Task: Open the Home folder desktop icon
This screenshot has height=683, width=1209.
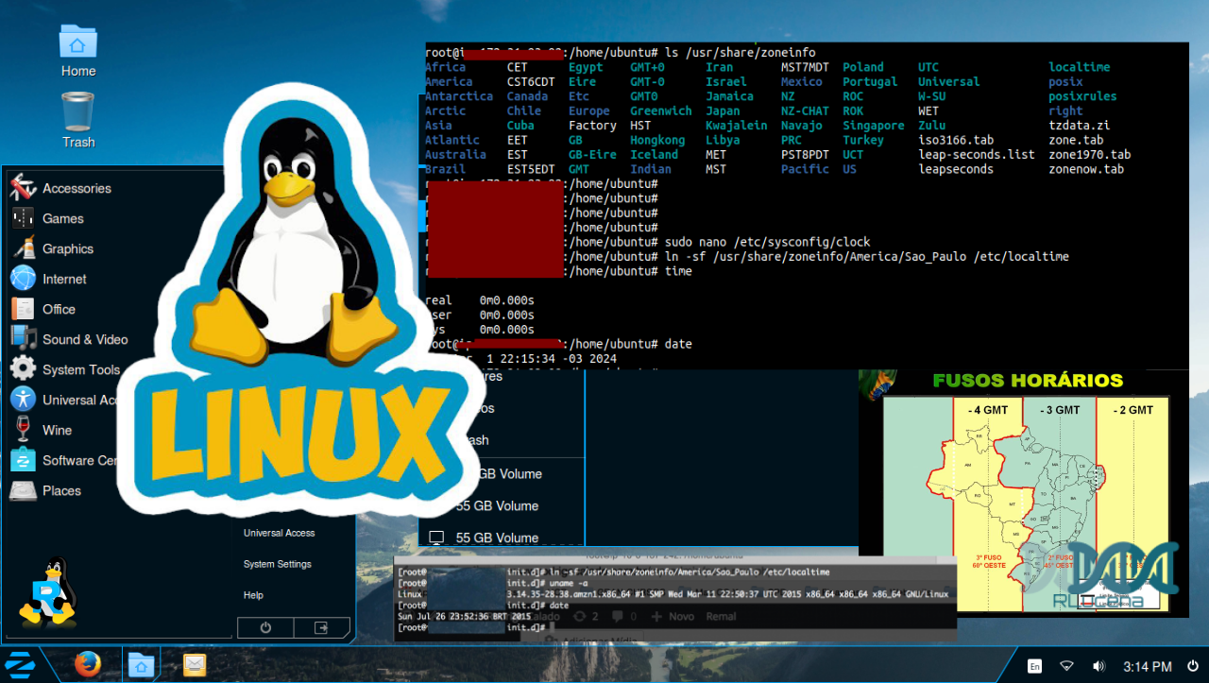Action: [x=78, y=52]
